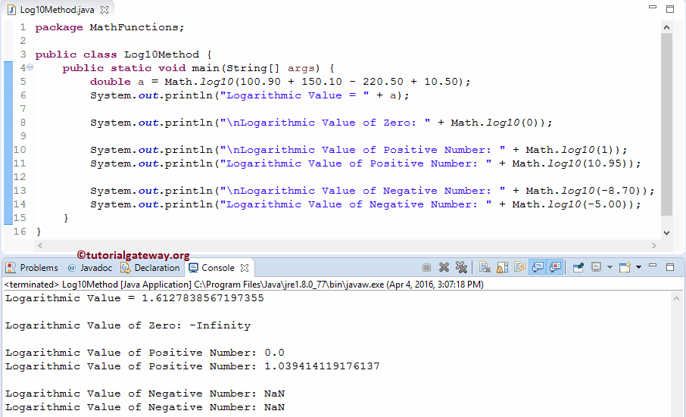Close the Console tab with X
Viewport: 686px width, 417px height.
(245, 267)
